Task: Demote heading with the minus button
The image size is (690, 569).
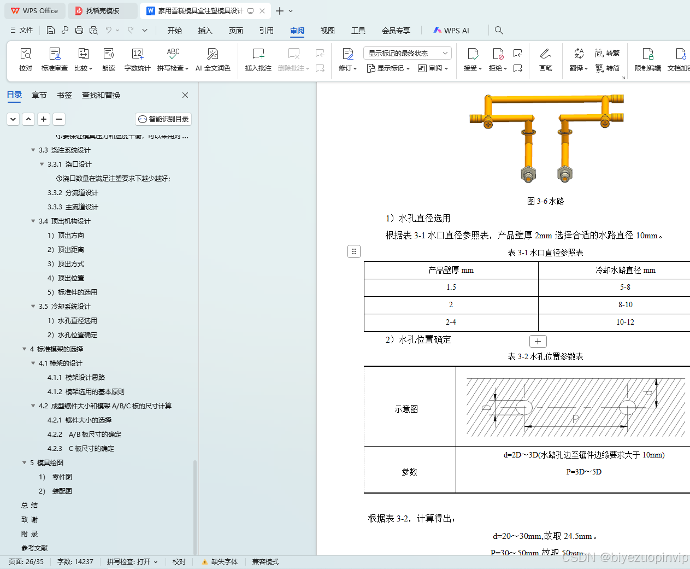Action: point(60,119)
